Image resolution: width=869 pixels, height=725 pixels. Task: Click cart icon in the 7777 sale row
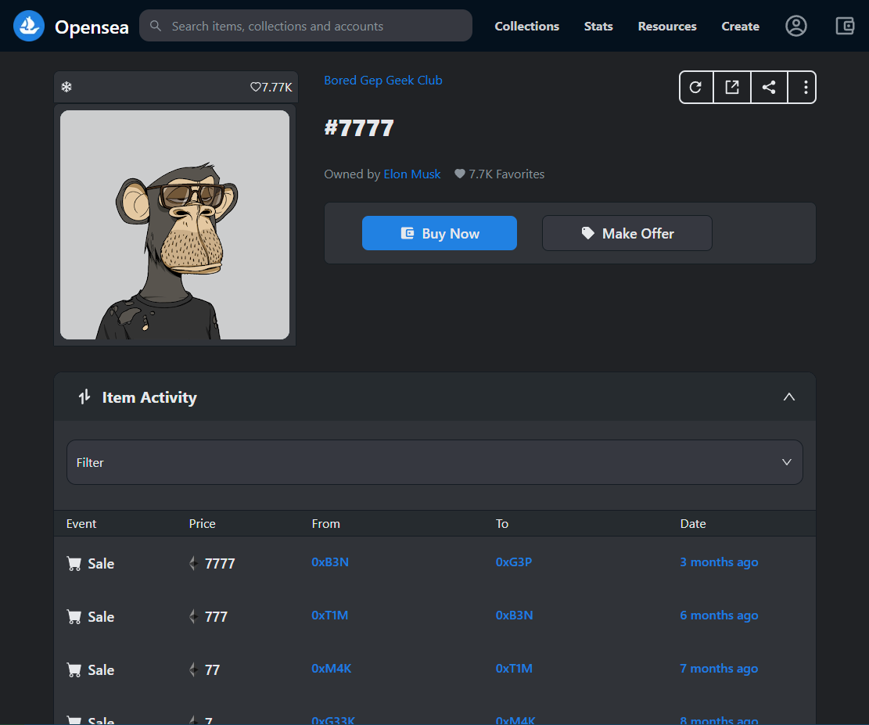pyautogui.click(x=74, y=563)
